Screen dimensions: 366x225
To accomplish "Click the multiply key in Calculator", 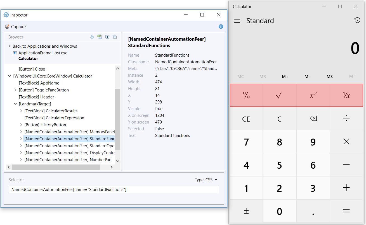I will (x=346, y=142).
